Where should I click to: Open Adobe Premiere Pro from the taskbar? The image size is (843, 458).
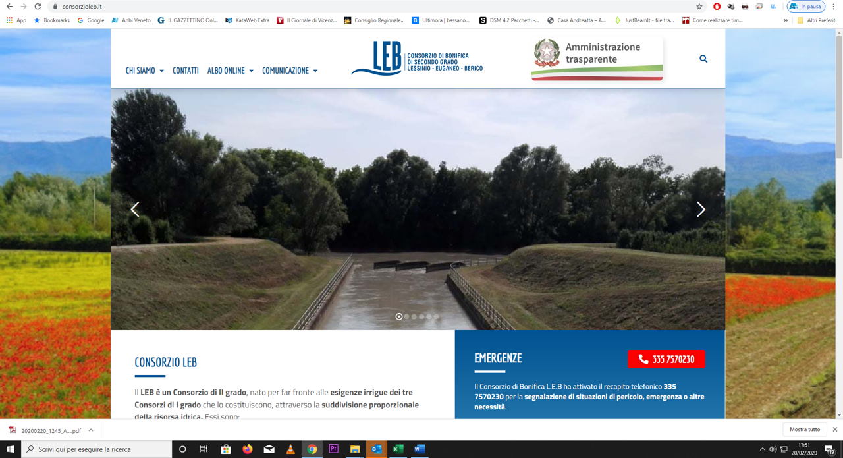click(x=333, y=449)
